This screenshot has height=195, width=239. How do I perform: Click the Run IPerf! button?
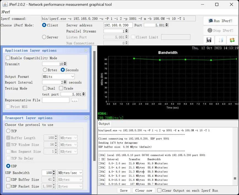click(x=221, y=21)
